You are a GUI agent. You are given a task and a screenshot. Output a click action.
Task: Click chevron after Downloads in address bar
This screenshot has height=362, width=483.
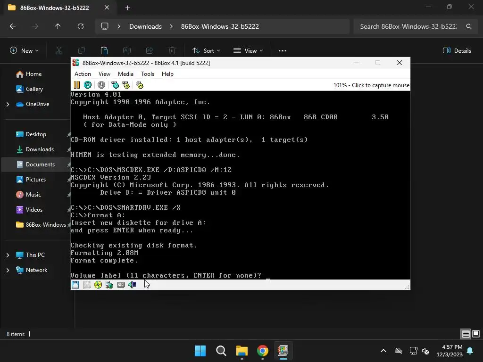point(171,26)
